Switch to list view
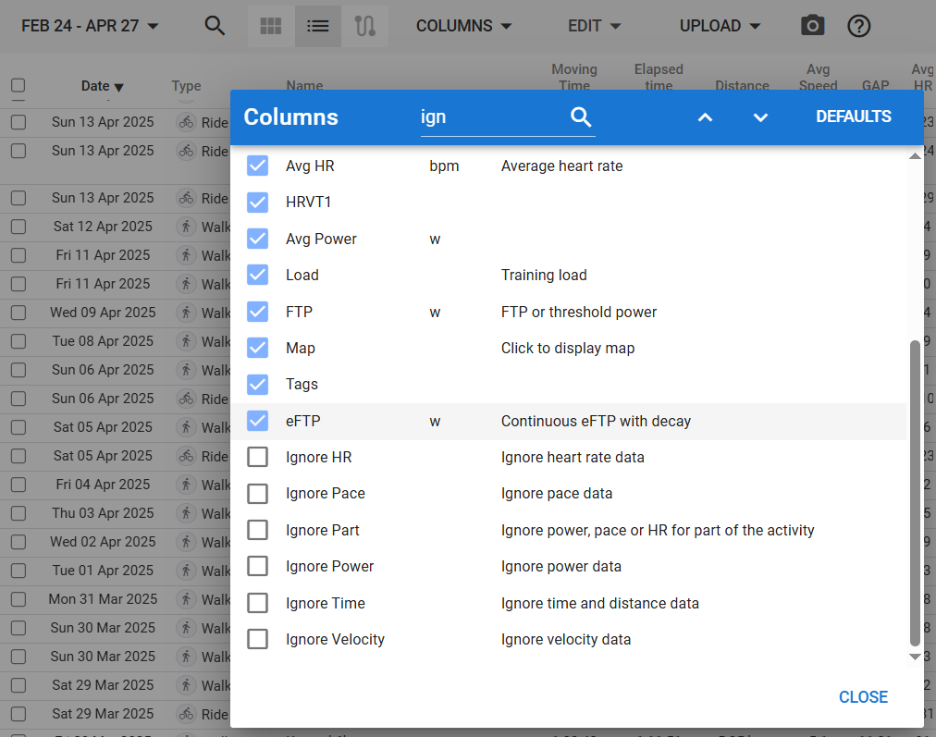 click(x=317, y=26)
